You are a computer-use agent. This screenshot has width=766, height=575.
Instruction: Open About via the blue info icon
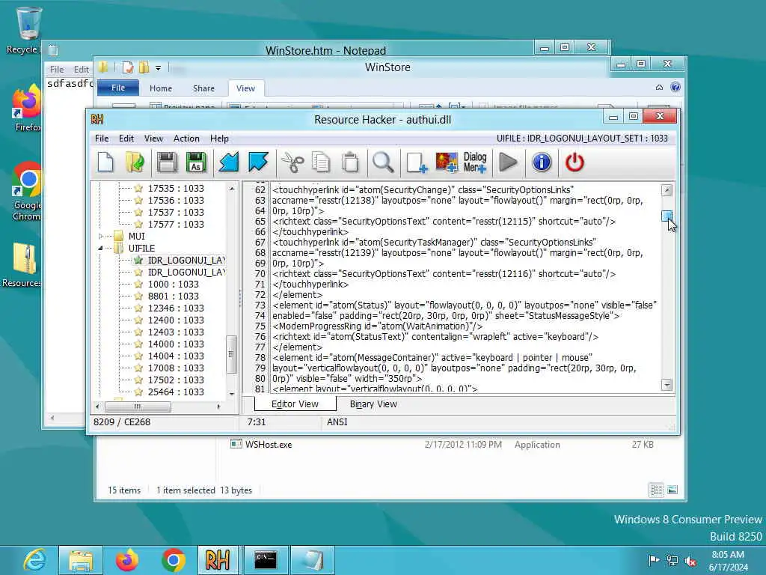pyautogui.click(x=542, y=162)
